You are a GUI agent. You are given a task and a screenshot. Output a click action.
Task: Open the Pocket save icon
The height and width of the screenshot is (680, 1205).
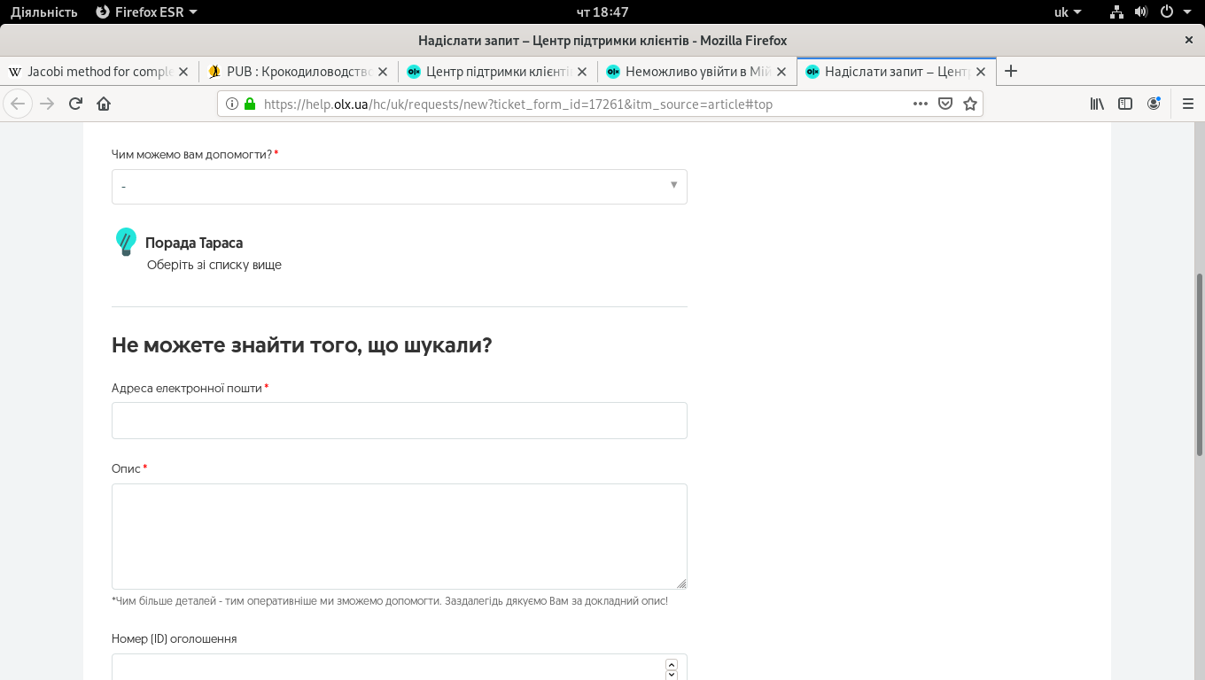[945, 104]
